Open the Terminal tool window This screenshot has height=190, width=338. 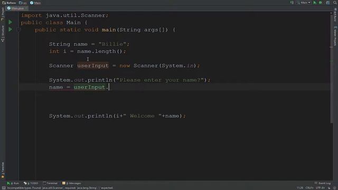(x=50, y=183)
